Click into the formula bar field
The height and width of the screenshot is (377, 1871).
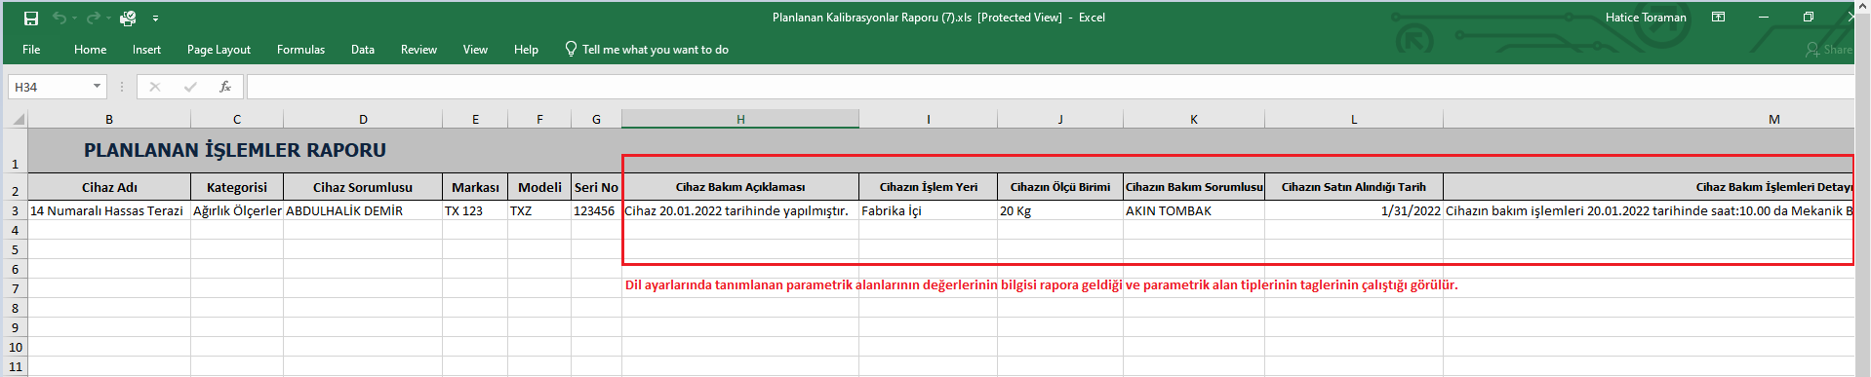[1050, 87]
